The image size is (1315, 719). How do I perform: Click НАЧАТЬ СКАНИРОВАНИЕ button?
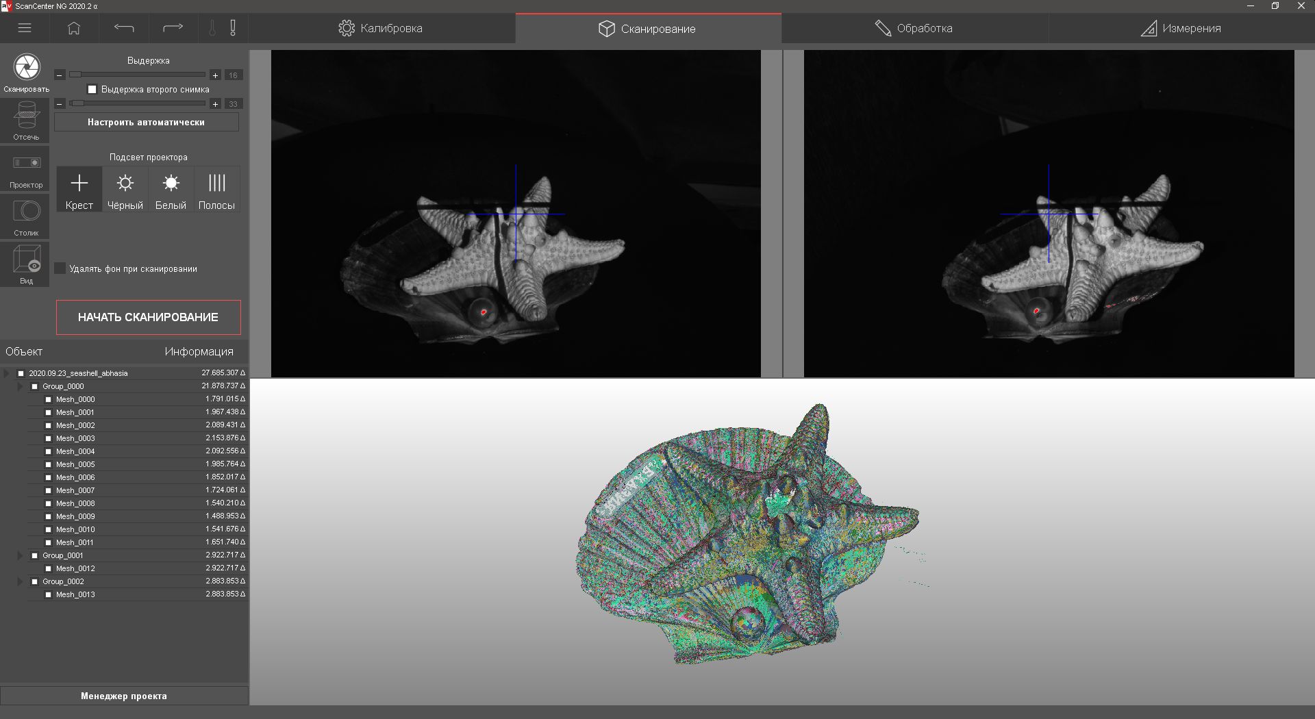pyautogui.click(x=149, y=317)
